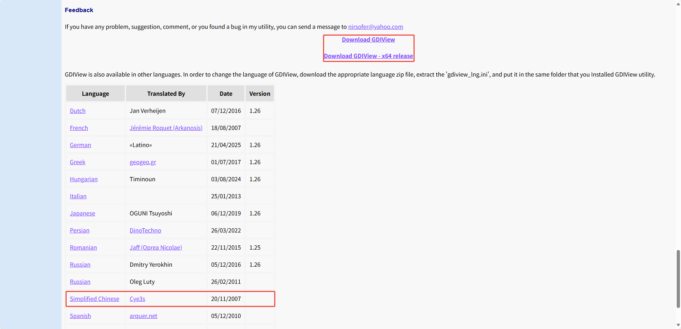Open Russian link by Dmitry Yerokhin
This screenshot has height=329, width=681.
(80, 265)
